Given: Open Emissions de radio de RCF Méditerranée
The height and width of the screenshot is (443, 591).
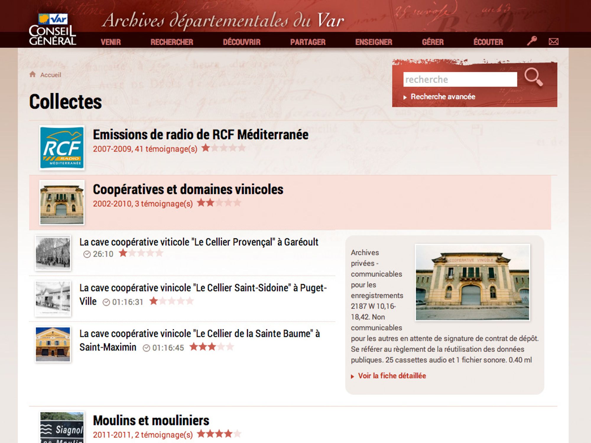Looking at the screenshot, I should click(200, 135).
